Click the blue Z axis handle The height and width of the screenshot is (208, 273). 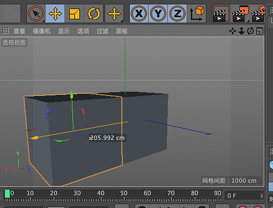point(91,138)
